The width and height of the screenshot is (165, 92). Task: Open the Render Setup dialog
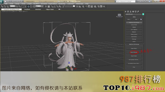click(98, 7)
